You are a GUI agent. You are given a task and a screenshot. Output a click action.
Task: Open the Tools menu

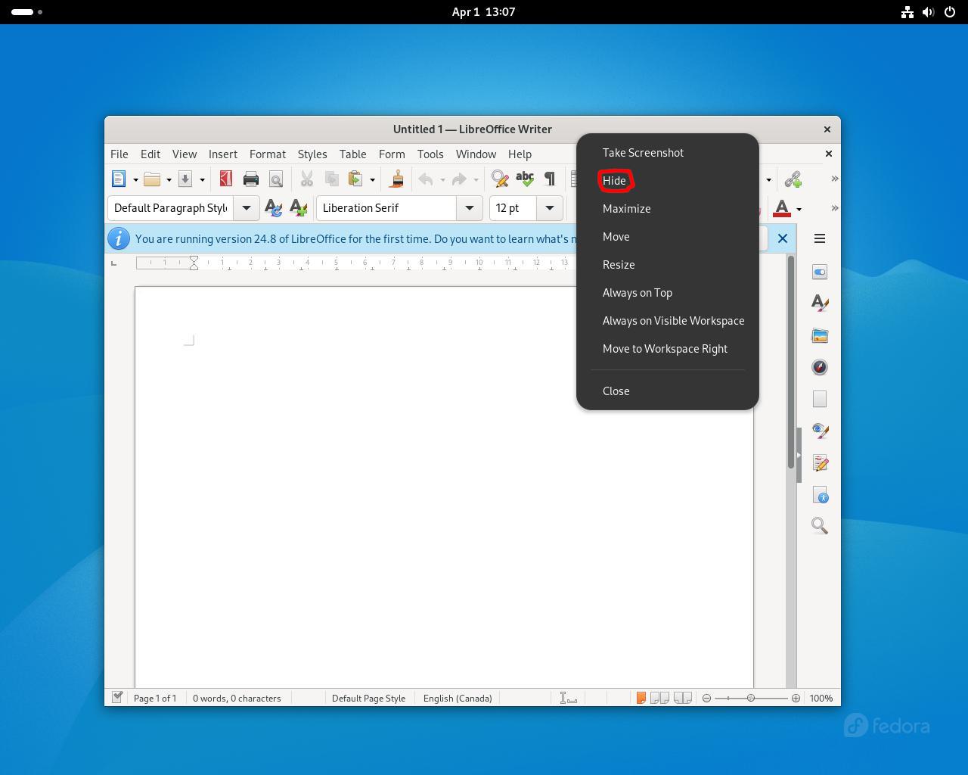click(x=430, y=154)
